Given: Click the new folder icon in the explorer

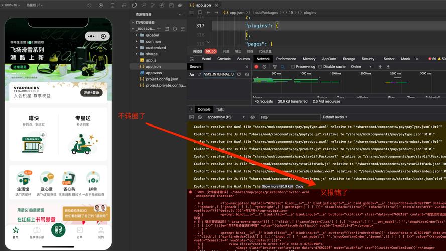Looking at the screenshot, I should [x=167, y=29].
